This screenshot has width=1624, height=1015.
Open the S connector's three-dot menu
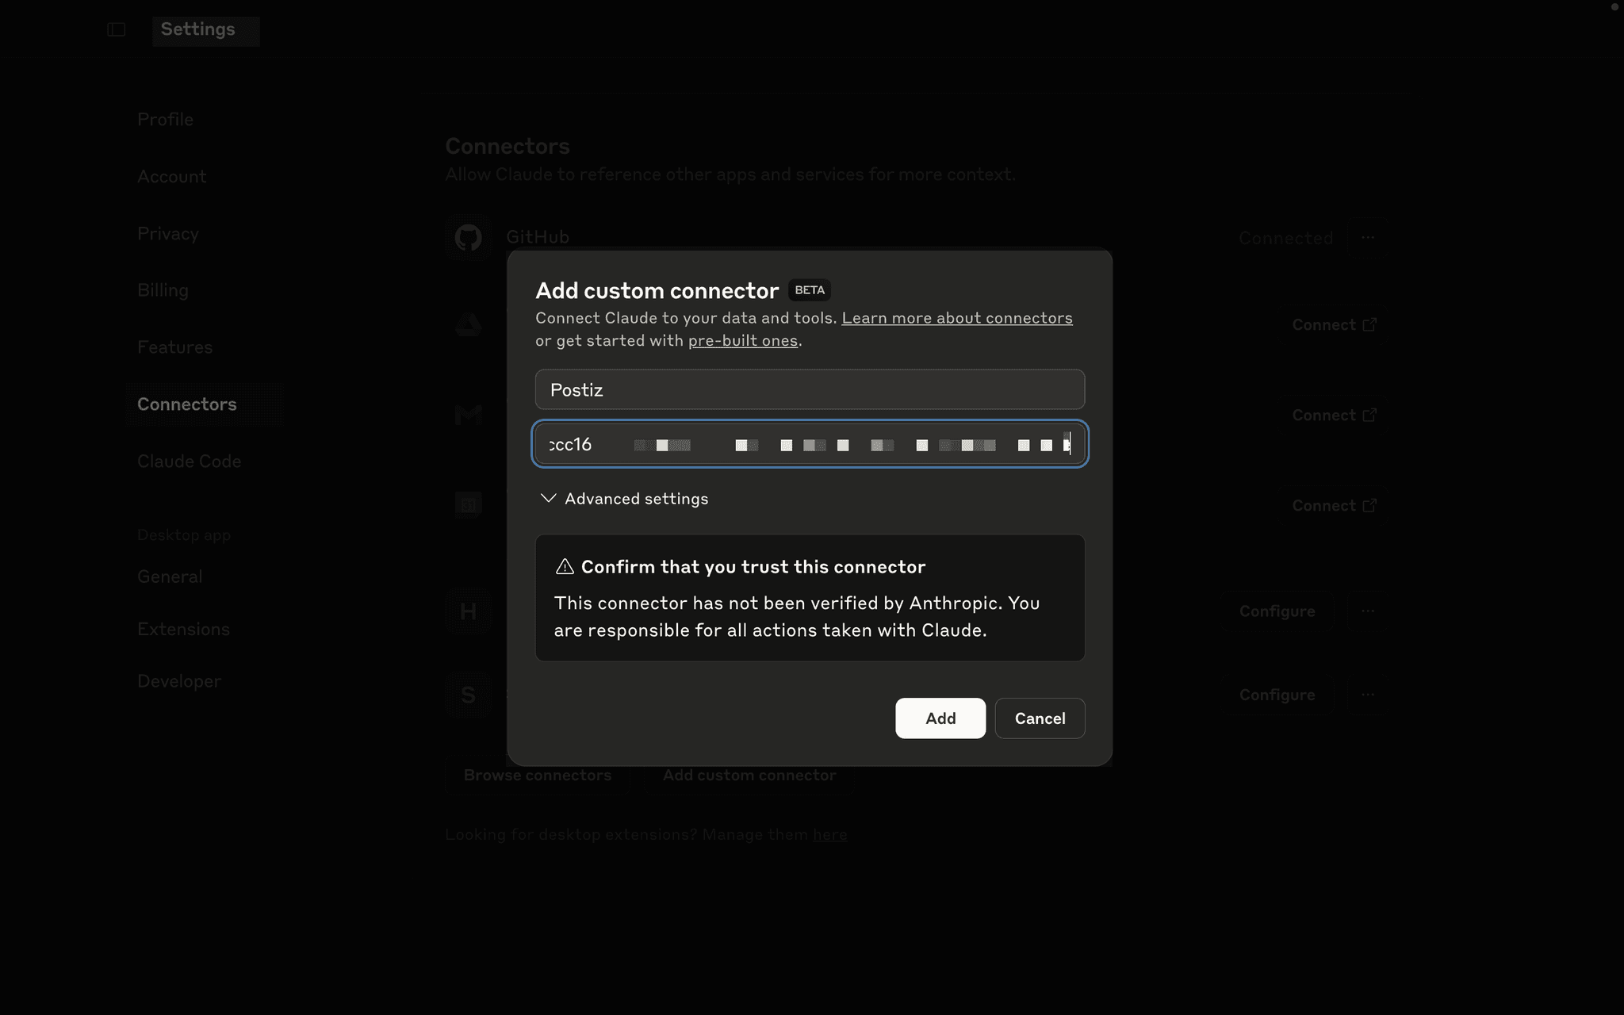click(x=1368, y=695)
